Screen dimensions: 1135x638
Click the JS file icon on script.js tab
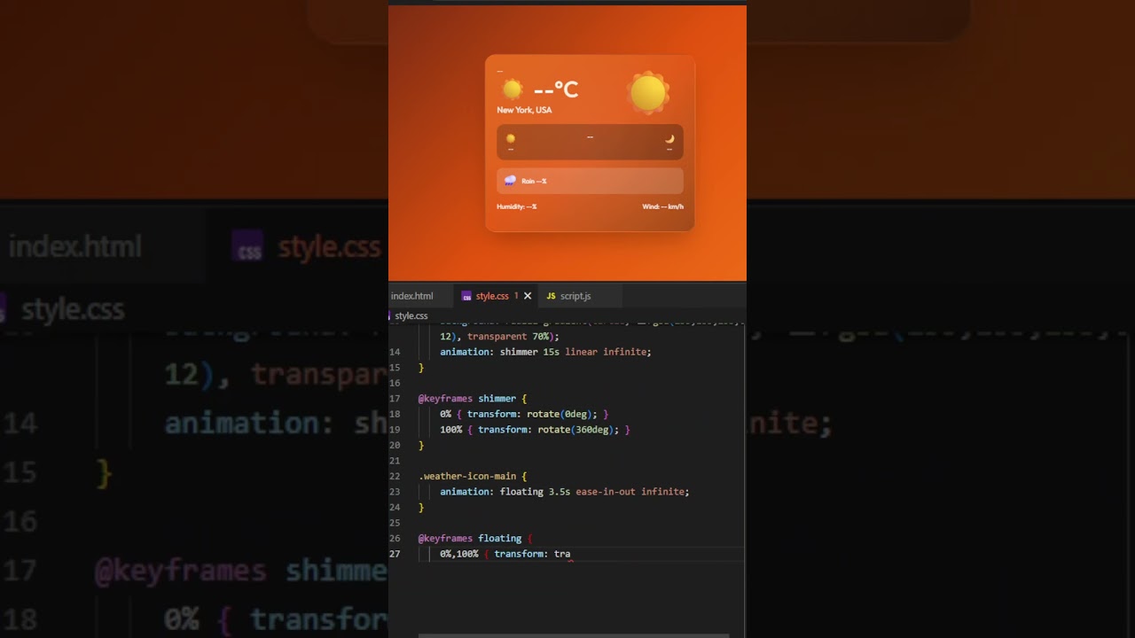click(551, 296)
